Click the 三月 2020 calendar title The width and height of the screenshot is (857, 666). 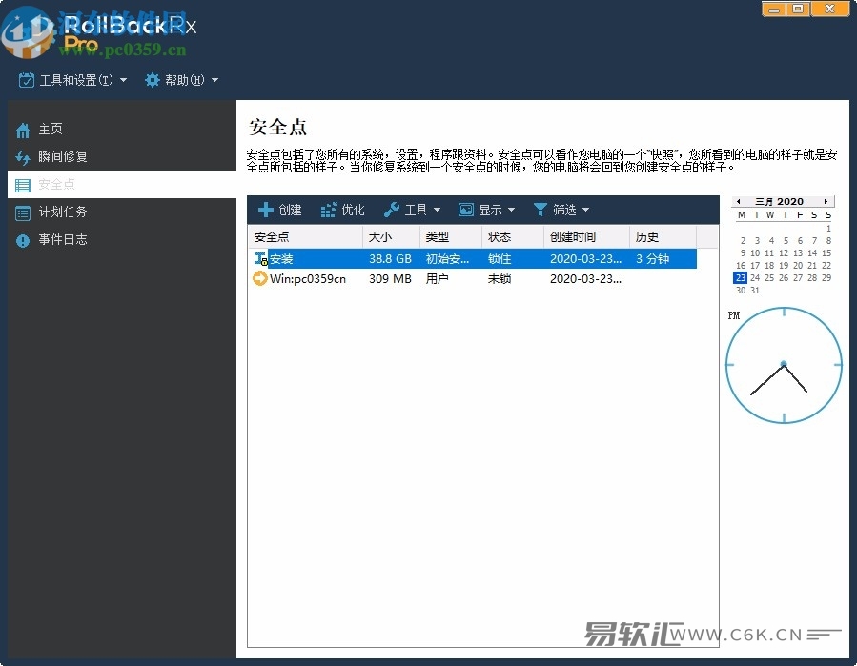click(x=780, y=202)
